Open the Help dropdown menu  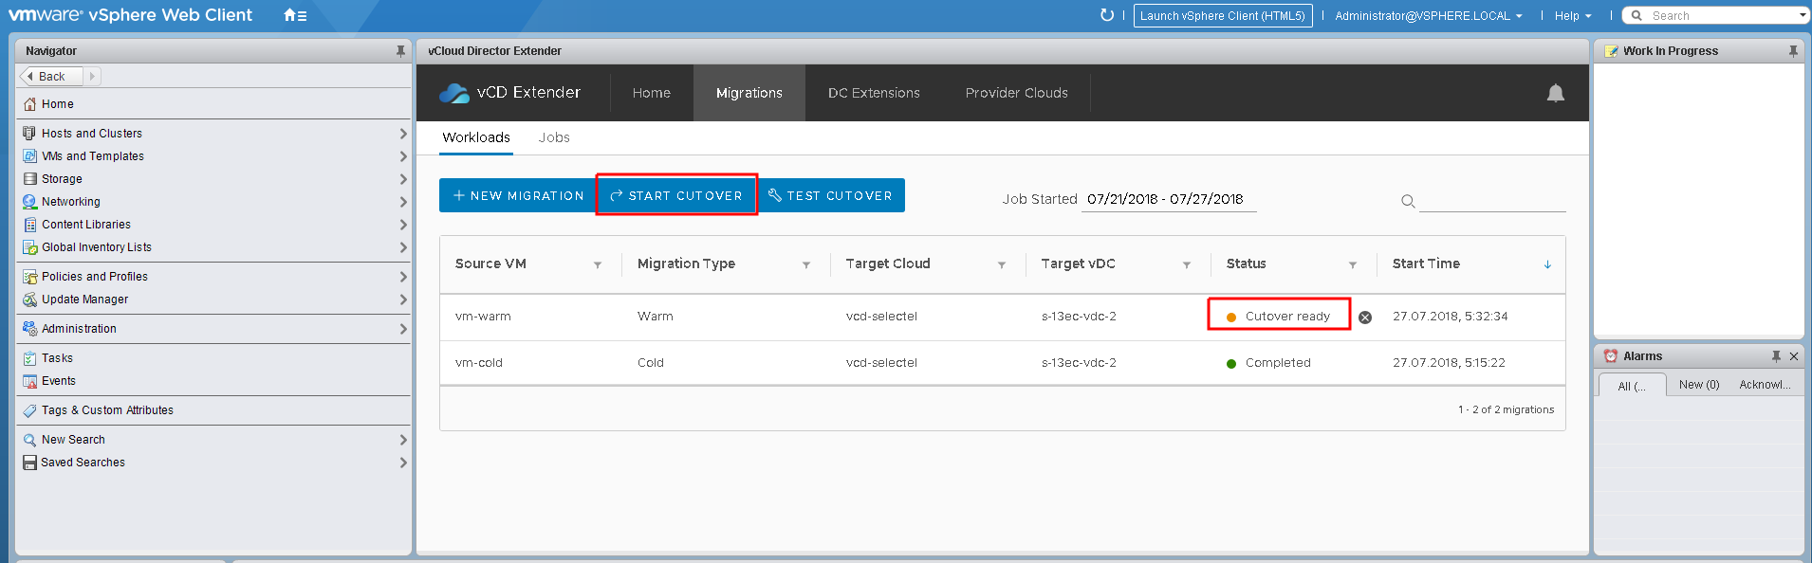[1572, 16]
